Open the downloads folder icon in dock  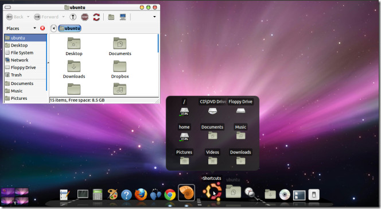tap(270, 194)
